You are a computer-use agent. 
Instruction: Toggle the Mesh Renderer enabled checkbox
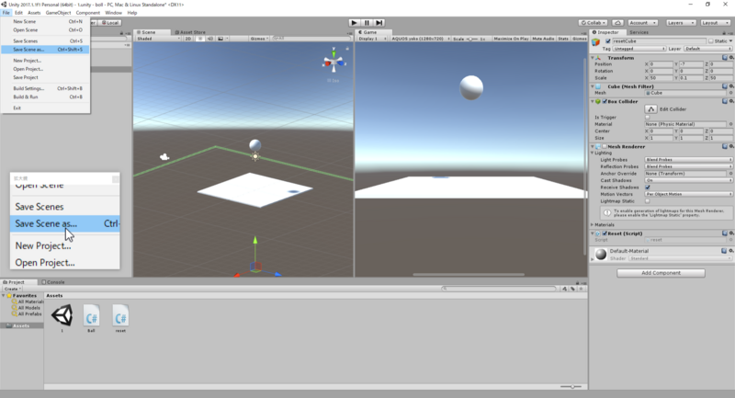605,146
